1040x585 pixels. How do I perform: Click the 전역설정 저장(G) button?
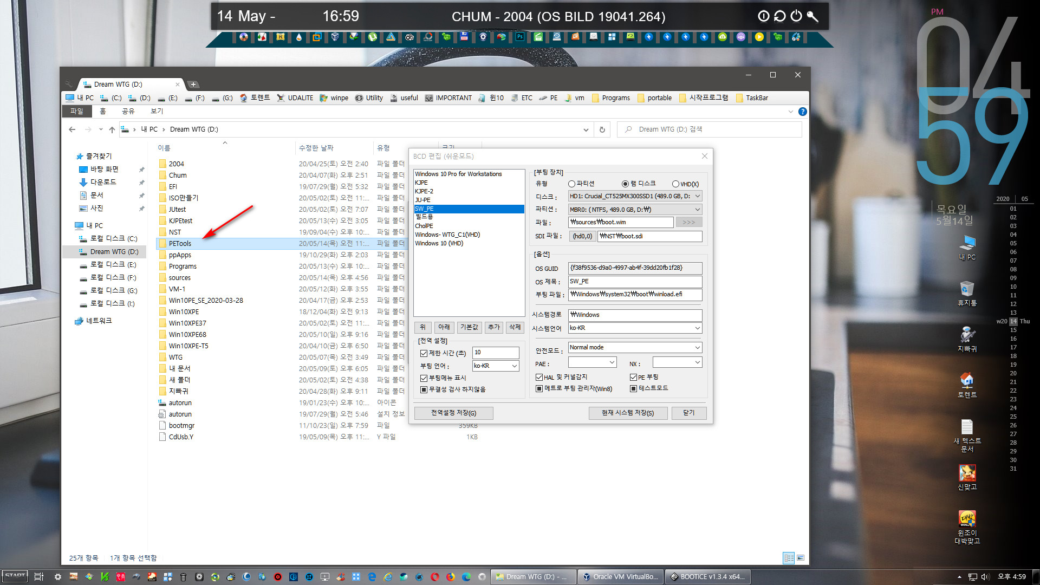(453, 413)
